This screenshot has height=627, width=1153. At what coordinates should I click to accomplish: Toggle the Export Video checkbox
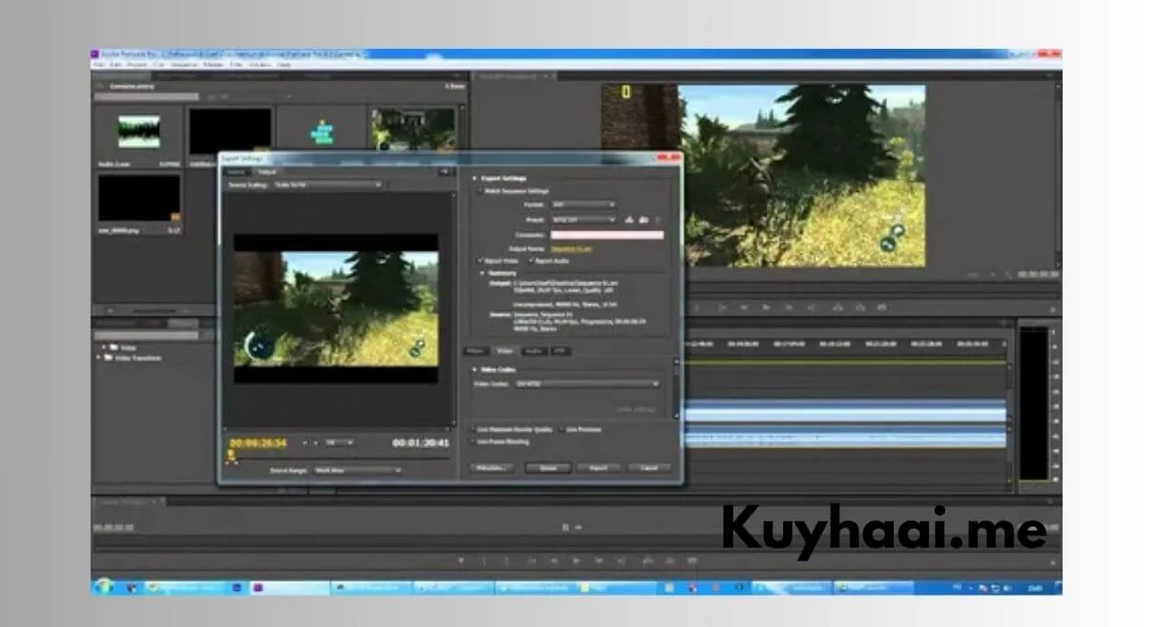[481, 261]
